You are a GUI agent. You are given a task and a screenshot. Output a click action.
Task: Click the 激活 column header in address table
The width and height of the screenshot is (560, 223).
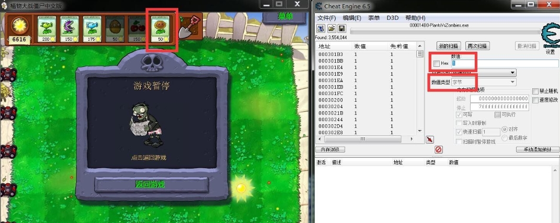pos(322,162)
